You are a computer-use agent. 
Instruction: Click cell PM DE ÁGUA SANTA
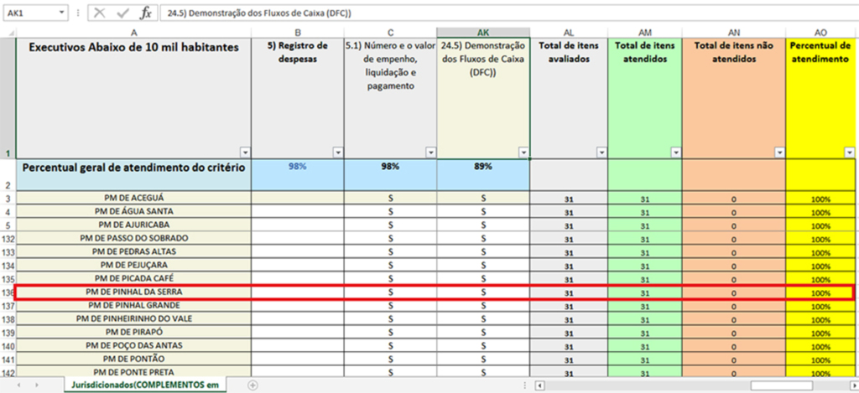click(x=133, y=211)
